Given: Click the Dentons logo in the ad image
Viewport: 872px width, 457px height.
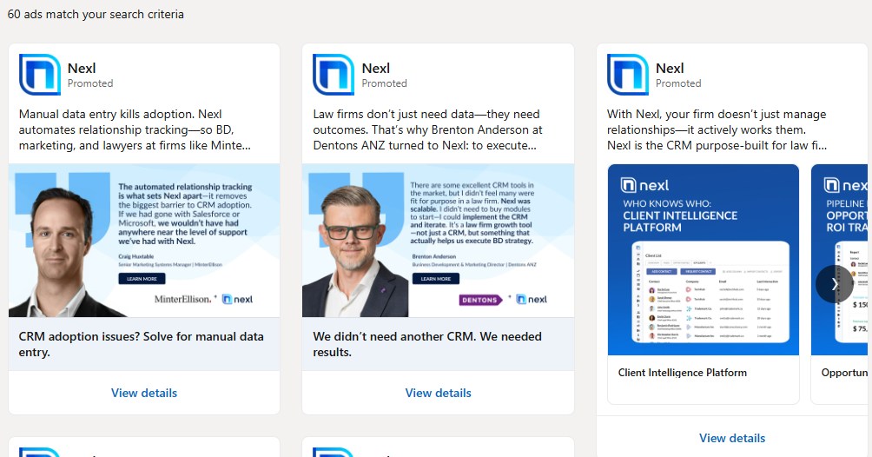Looking at the screenshot, I should tap(481, 300).
